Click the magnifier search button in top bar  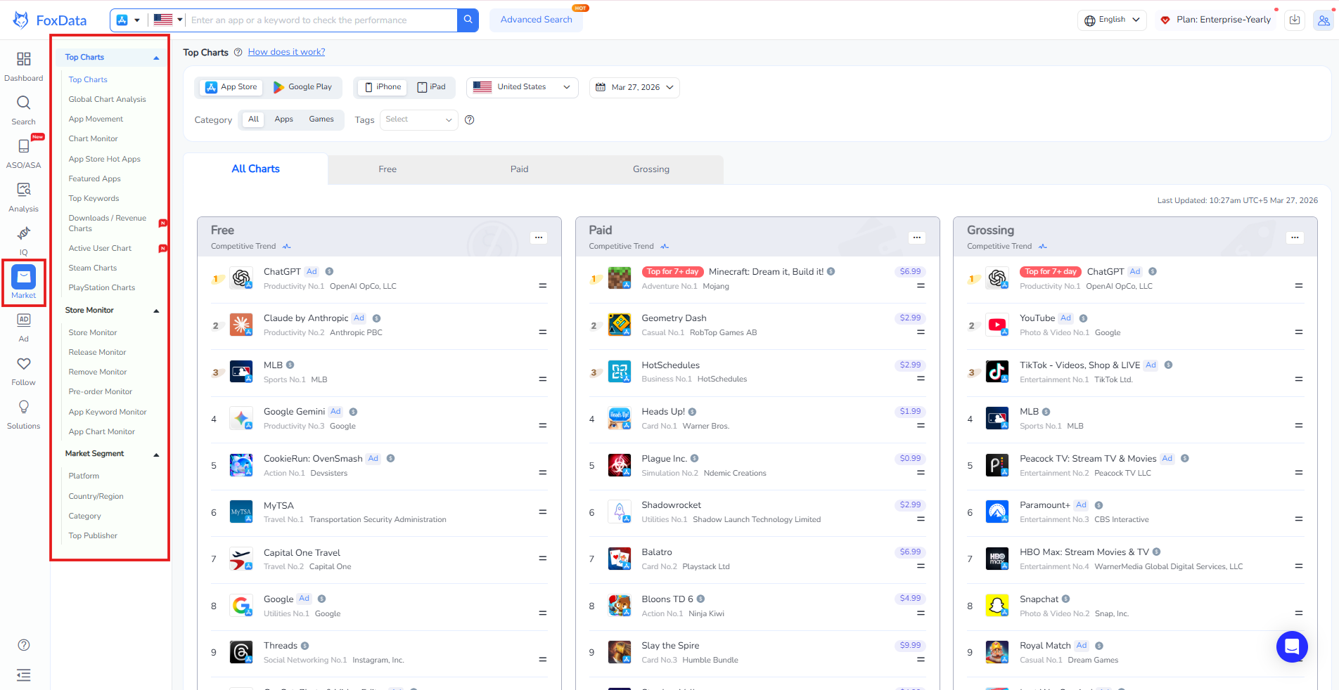tap(468, 20)
